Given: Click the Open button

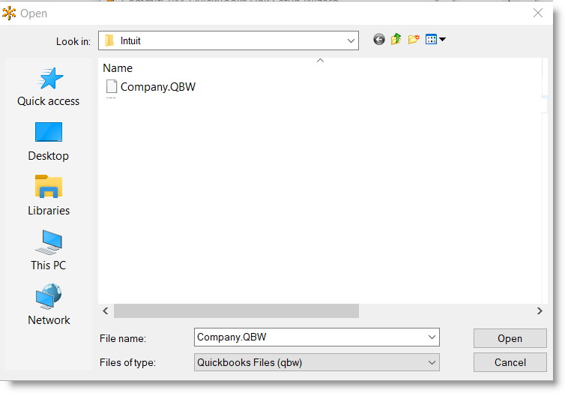Looking at the screenshot, I should pos(510,338).
